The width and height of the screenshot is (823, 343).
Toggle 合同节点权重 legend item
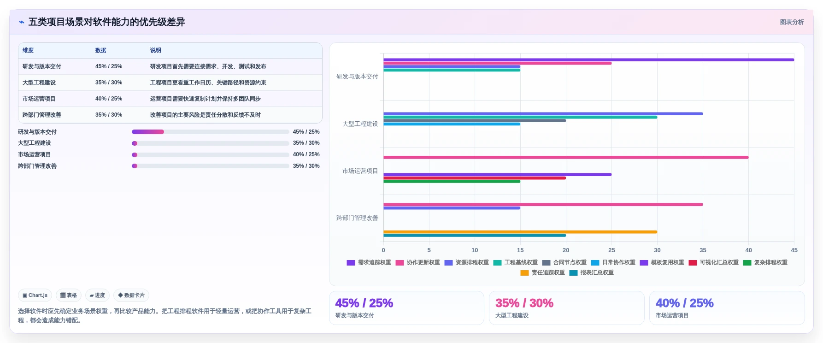coord(564,263)
